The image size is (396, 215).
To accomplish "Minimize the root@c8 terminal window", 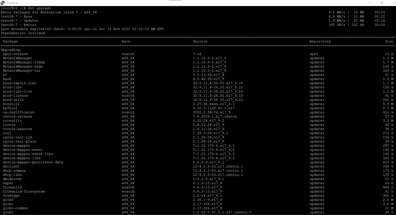I will point(370,3).
